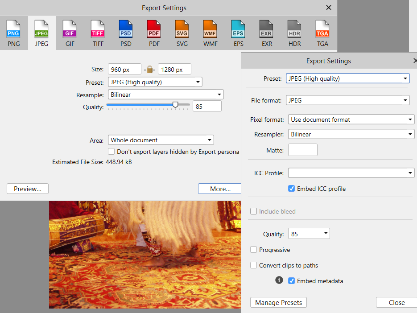This screenshot has width=417, height=313.
Task: Enable Convert clips to paths
Action: point(253,265)
